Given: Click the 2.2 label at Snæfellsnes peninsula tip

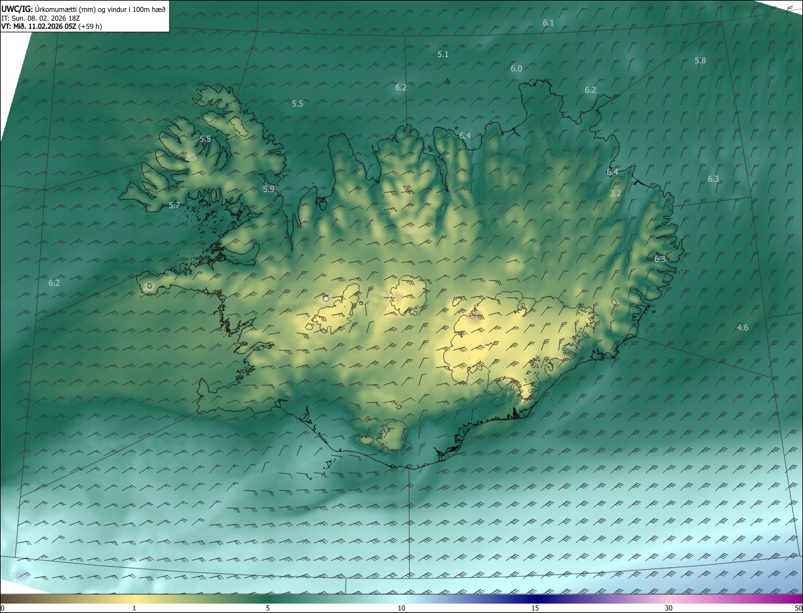Looking at the screenshot, I should 149,286.
